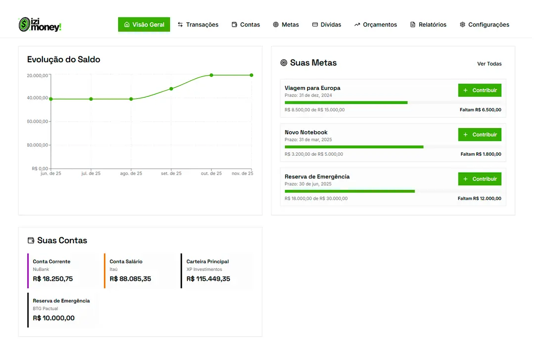Screen dimensions: 534x356
Task: Switch to the Transações tab
Action: point(198,24)
